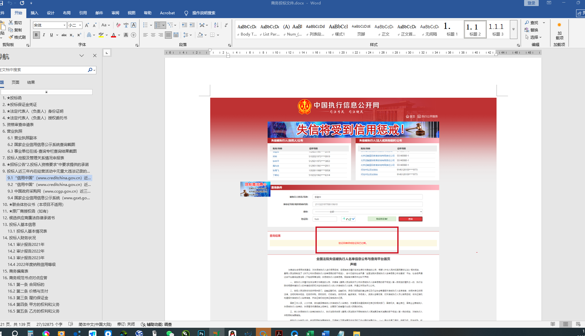Click the Replace (替换) button

pos(532,30)
